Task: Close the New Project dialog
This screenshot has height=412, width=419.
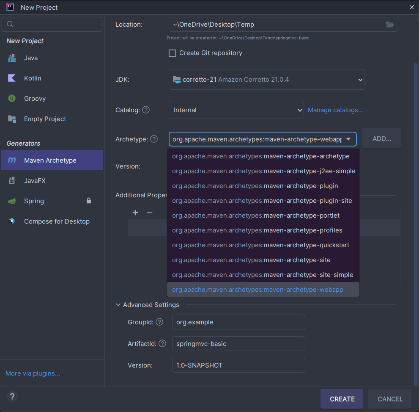Action: (x=411, y=7)
